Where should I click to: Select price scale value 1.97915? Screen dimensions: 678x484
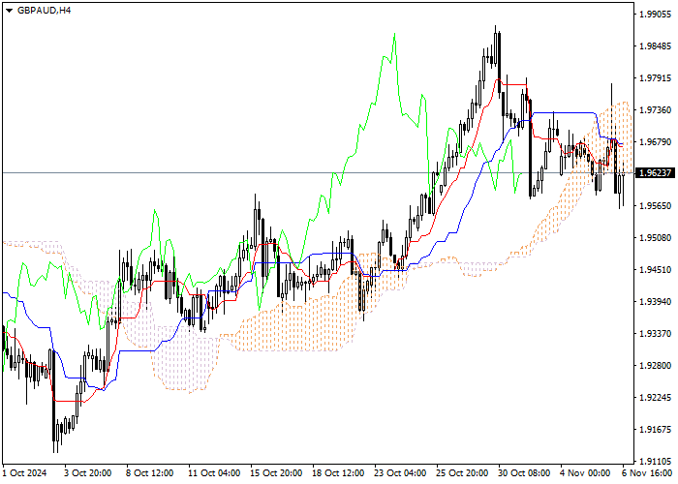tap(656, 77)
